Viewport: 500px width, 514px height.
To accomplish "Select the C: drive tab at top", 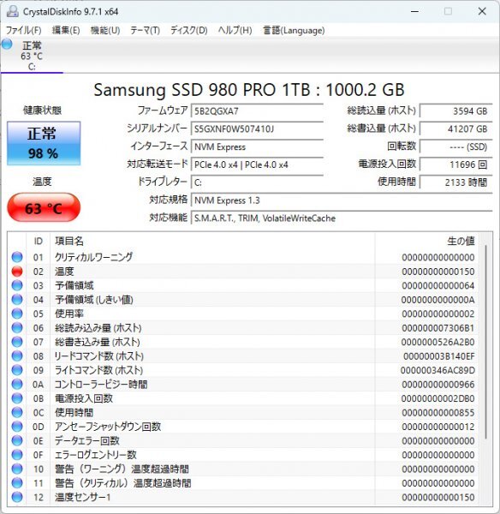I will pyautogui.click(x=32, y=56).
